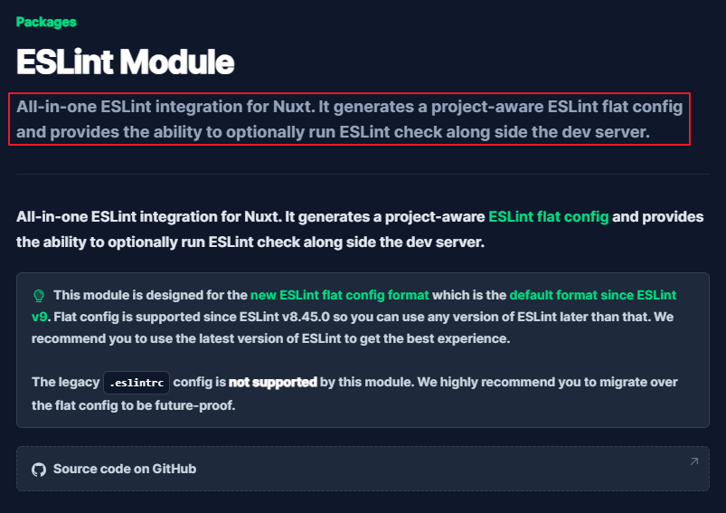Click the lightbulb tip icon
Image resolution: width=726 pixels, height=513 pixels.
[39, 296]
